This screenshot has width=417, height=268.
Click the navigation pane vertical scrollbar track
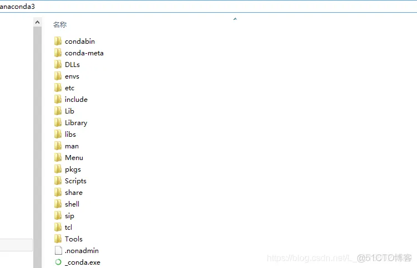(38, 147)
